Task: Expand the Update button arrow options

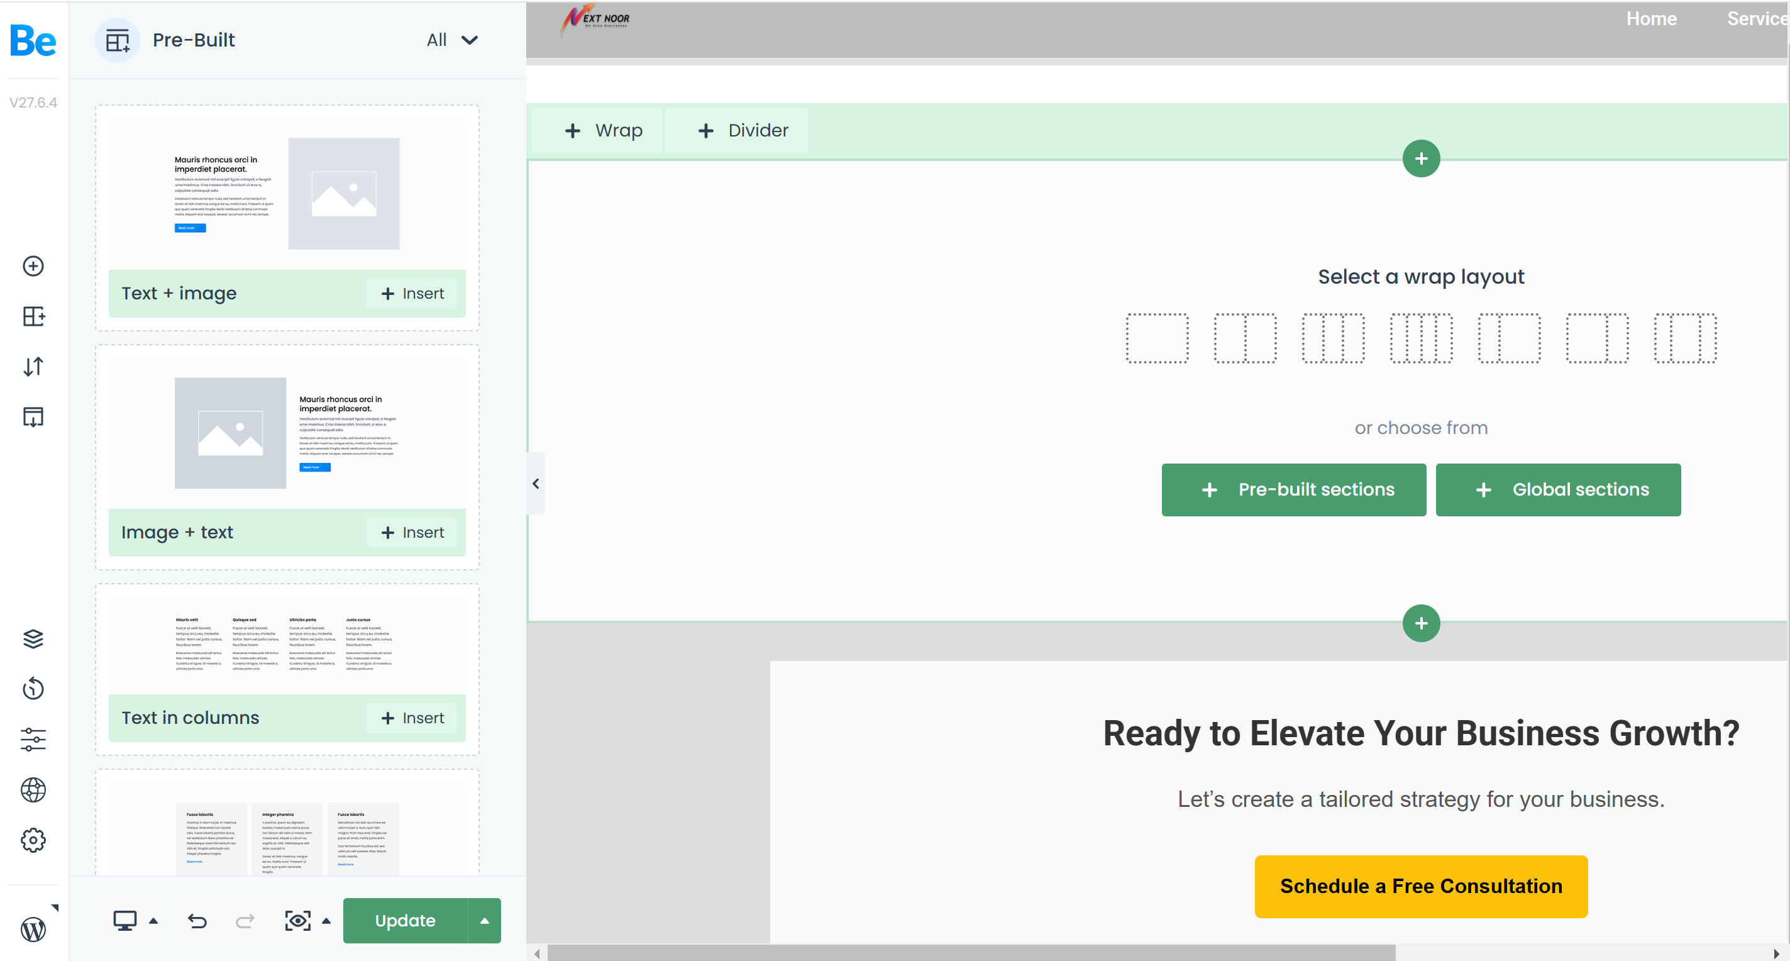Action: point(484,921)
